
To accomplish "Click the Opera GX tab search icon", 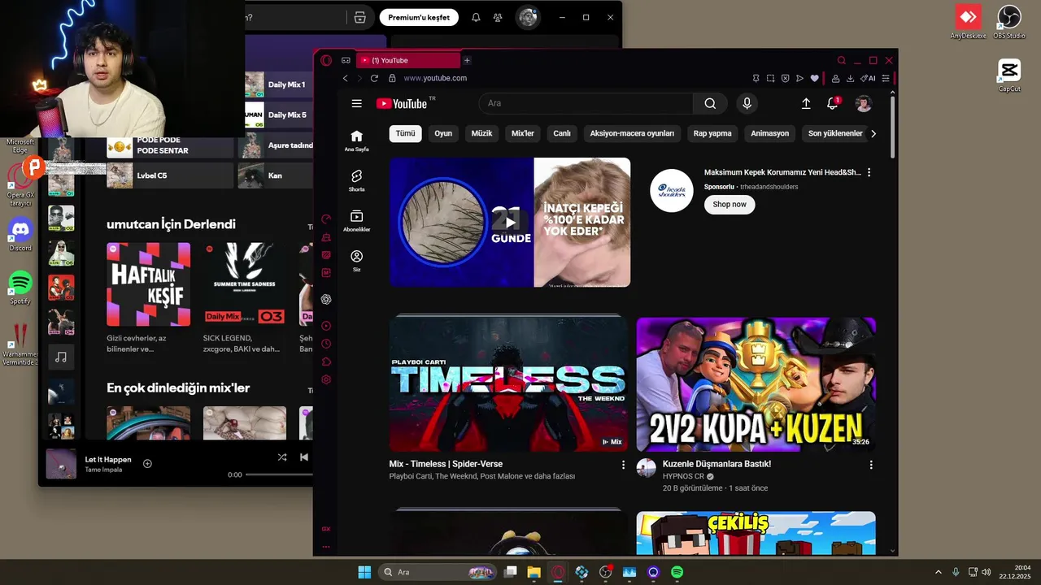I will point(842,60).
